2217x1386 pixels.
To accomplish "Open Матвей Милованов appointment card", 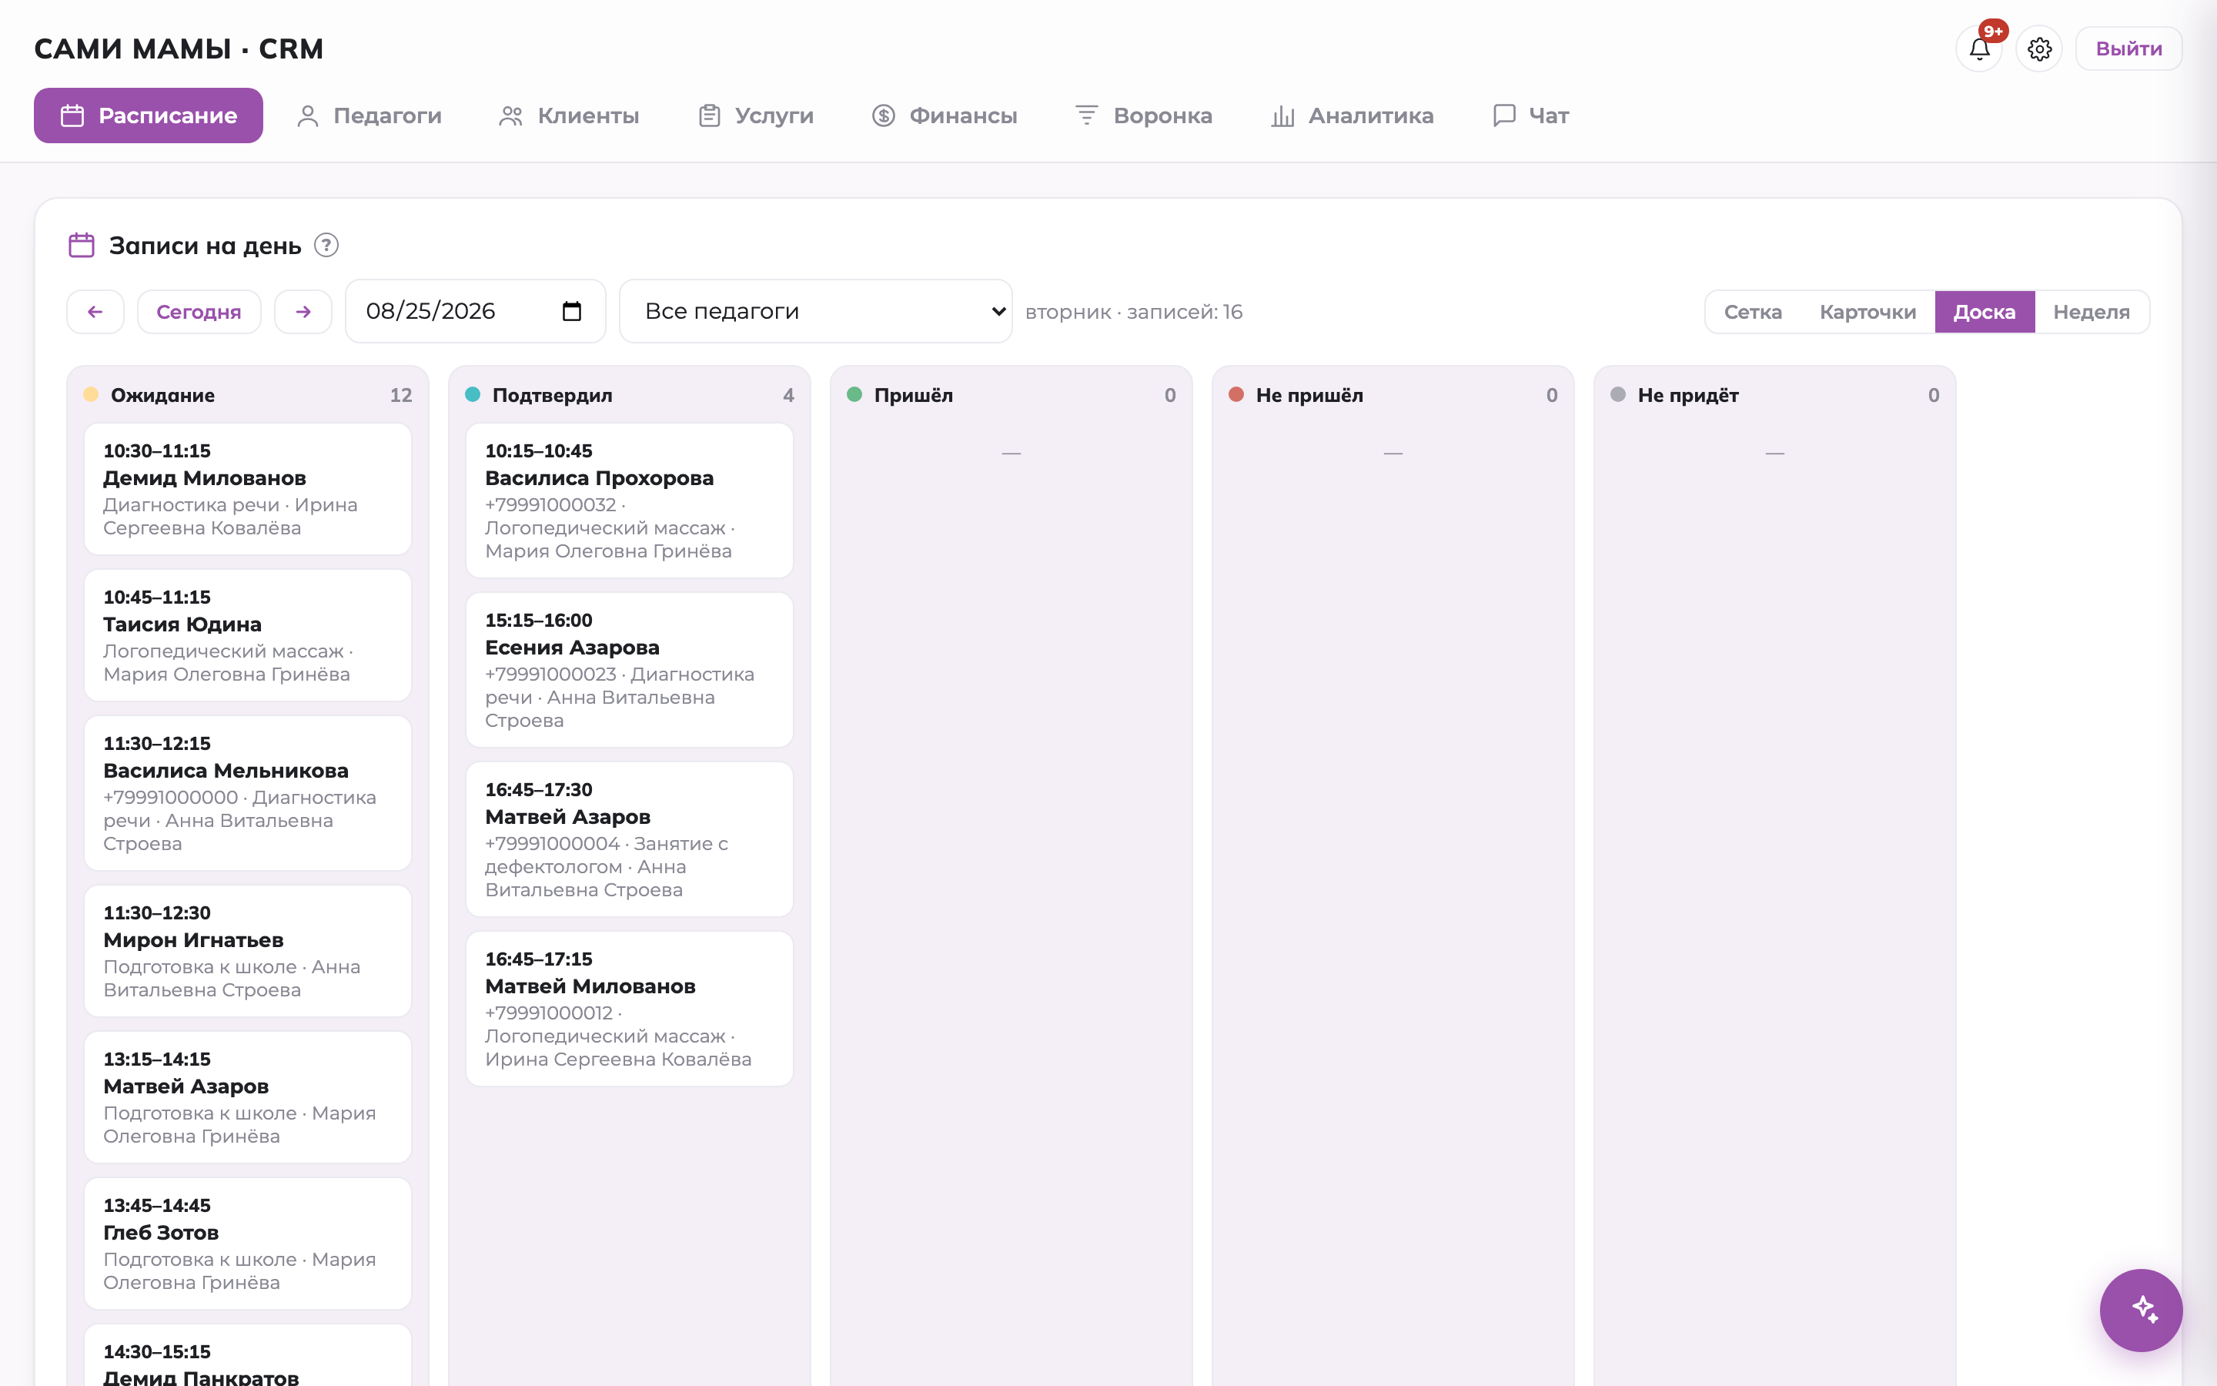I will [630, 1009].
